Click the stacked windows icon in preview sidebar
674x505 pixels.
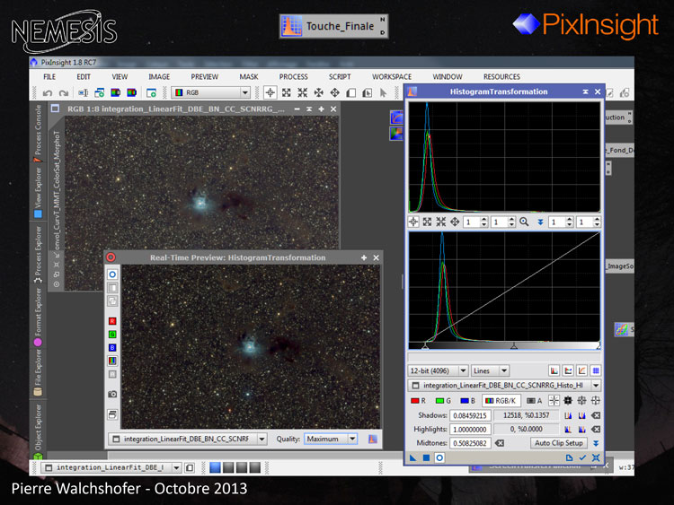[x=112, y=414]
